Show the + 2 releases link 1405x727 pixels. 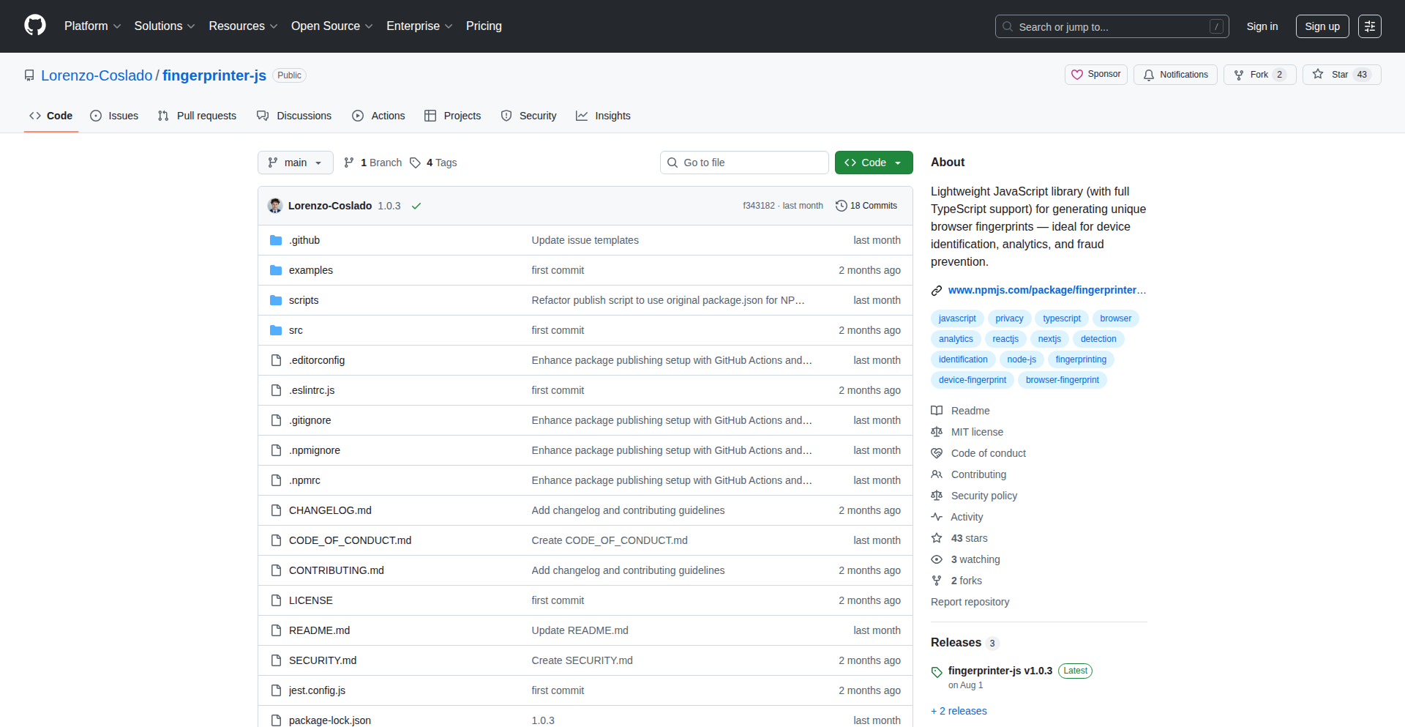959,711
